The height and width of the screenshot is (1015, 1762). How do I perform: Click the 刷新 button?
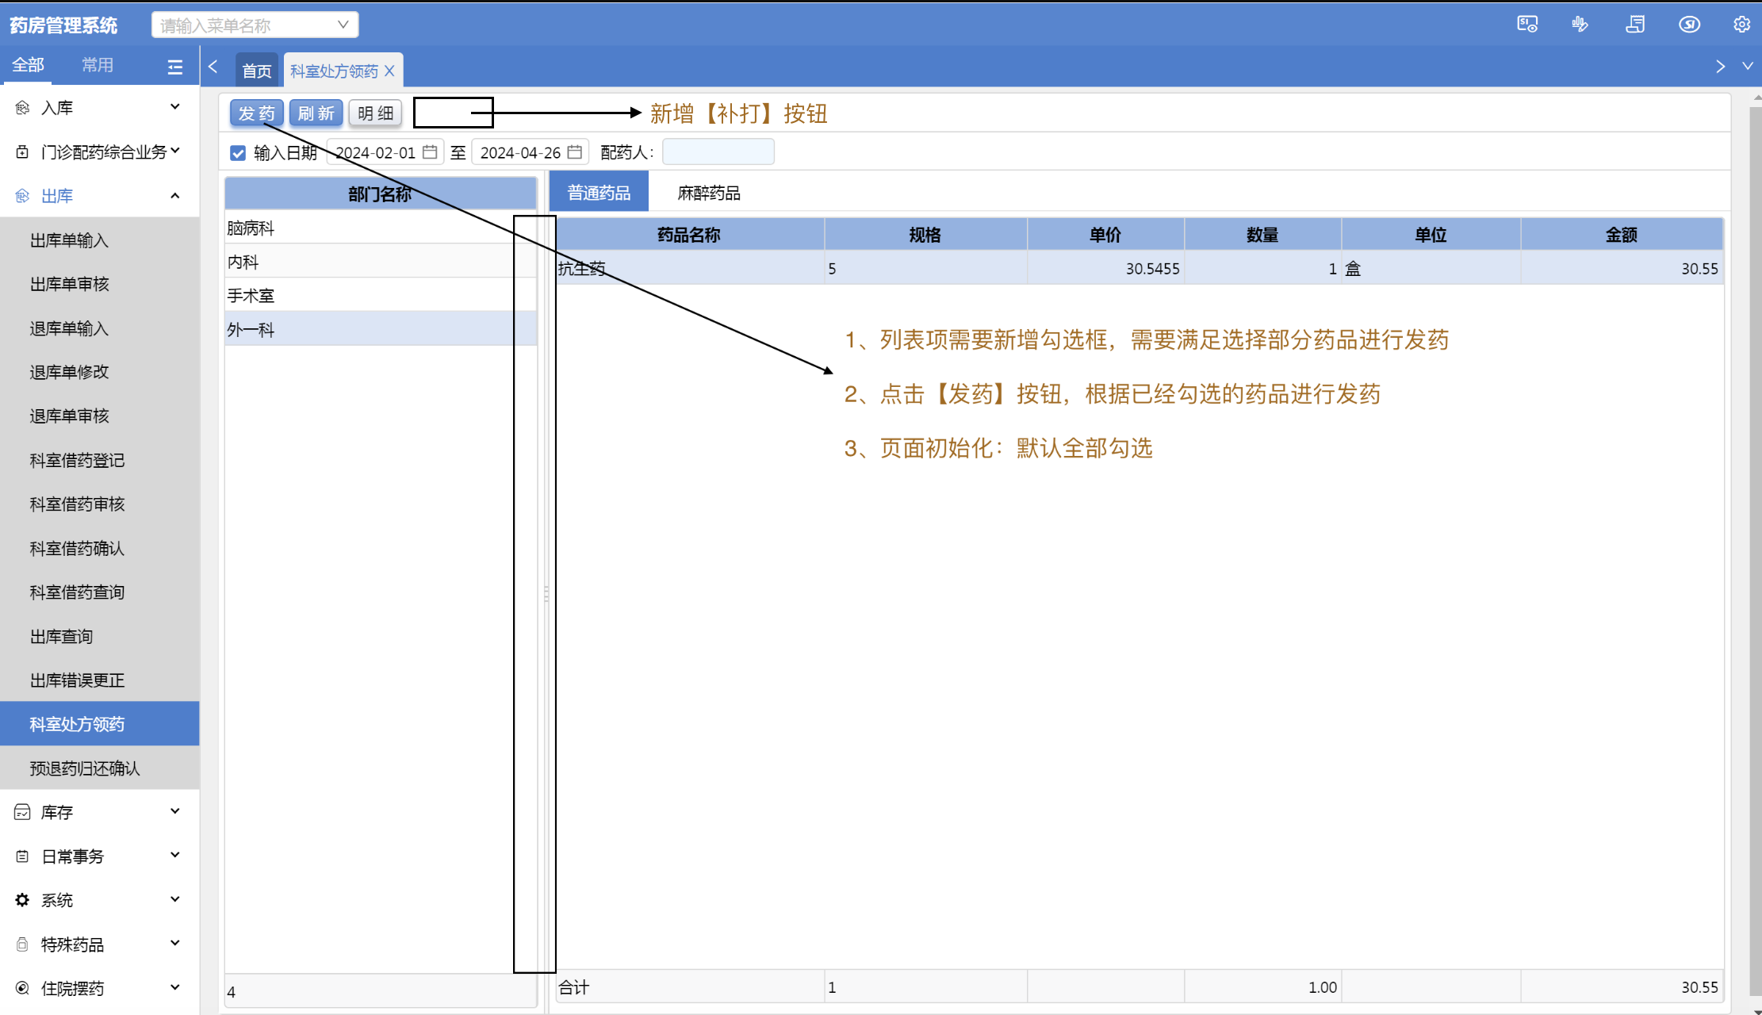click(316, 113)
